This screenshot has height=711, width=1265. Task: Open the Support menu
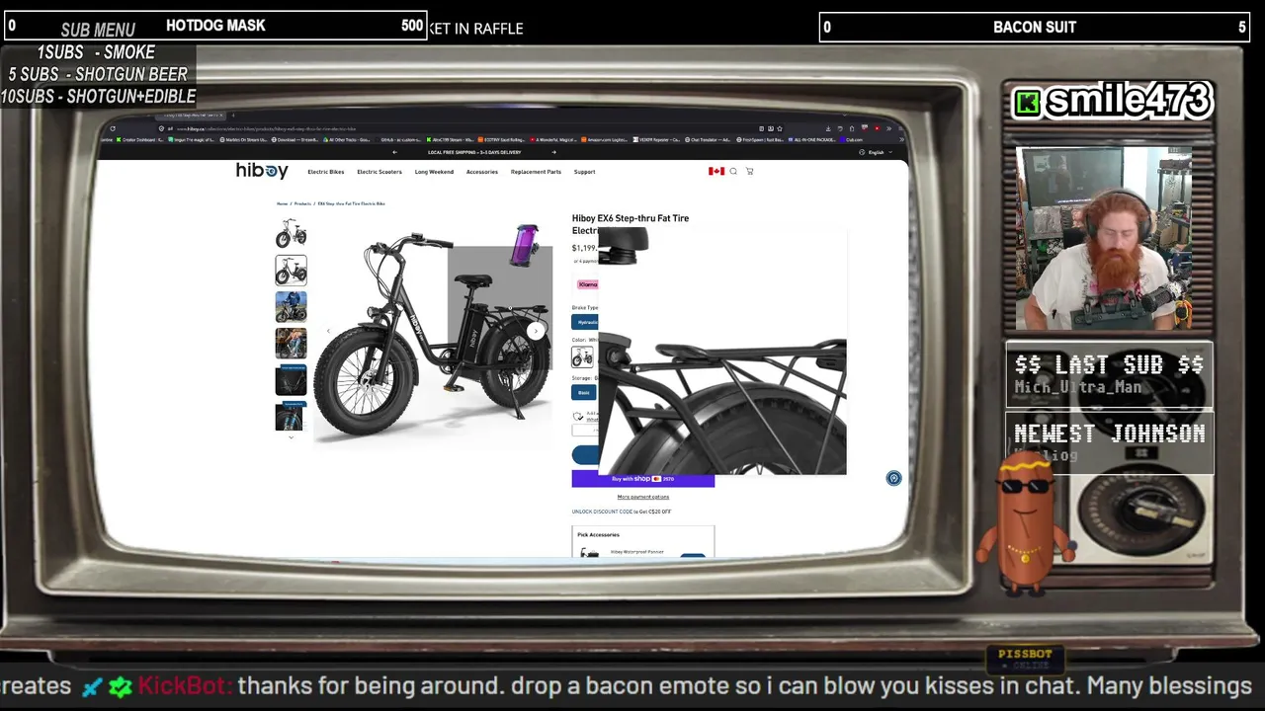pyautogui.click(x=584, y=172)
